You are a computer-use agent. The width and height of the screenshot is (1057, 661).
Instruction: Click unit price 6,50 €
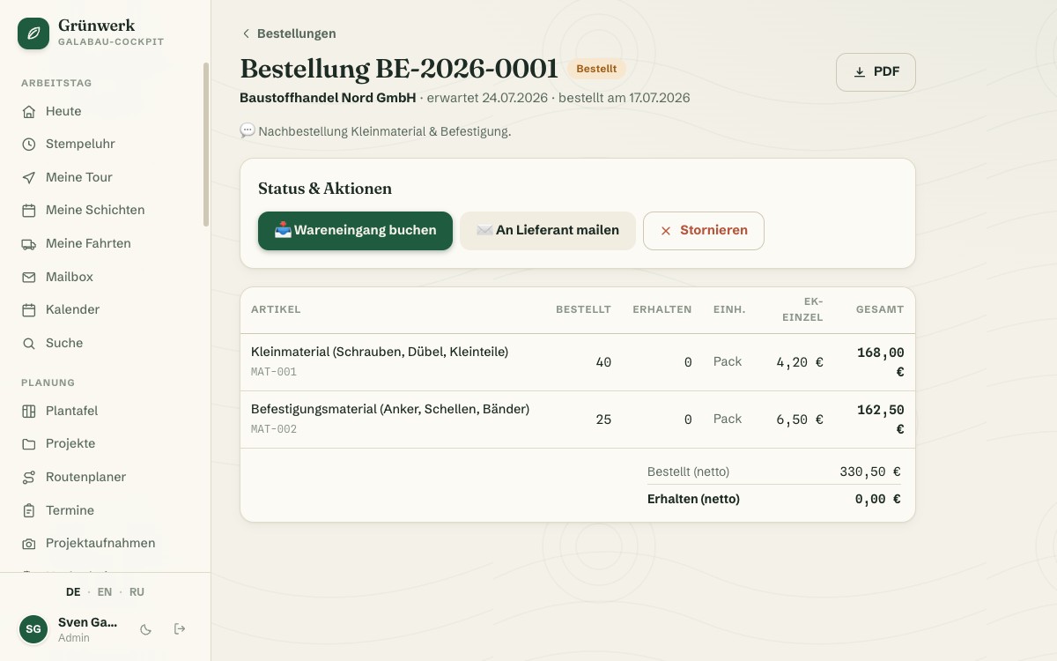coord(800,420)
